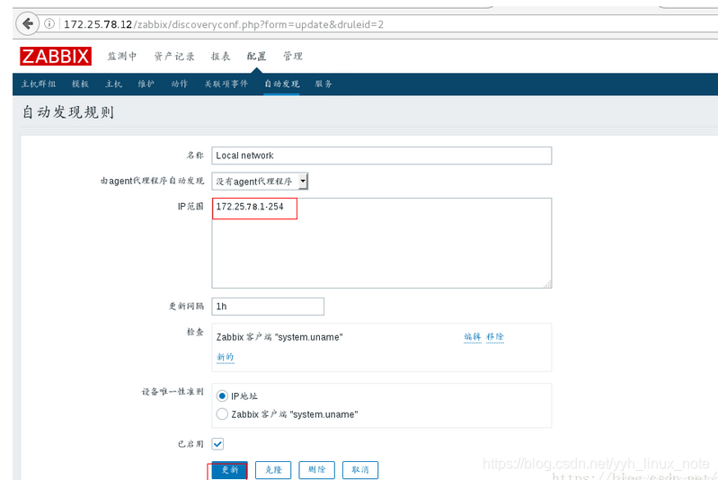Click the IP范围 textarea resize handle
Screen dimensions: 718x480
click(547, 284)
